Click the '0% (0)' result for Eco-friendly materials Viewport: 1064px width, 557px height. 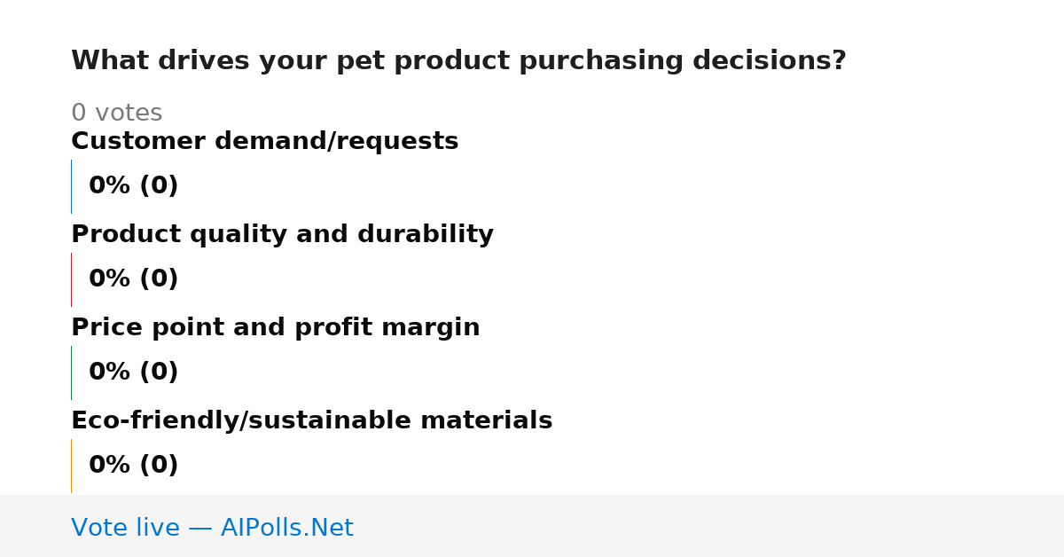(133, 466)
